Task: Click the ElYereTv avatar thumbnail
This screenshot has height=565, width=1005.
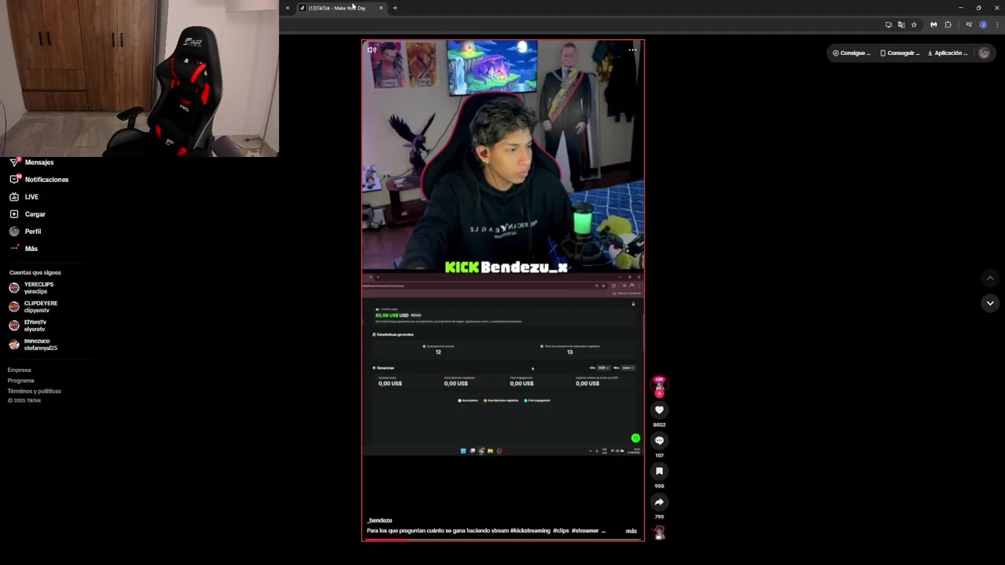Action: pyautogui.click(x=14, y=326)
